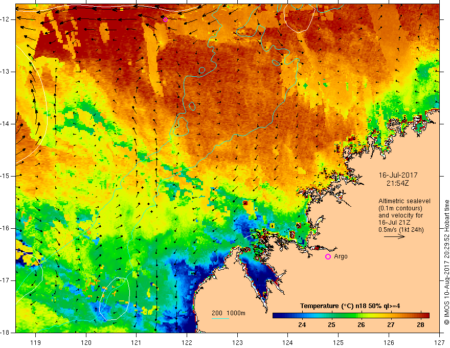Click the date text '16-Jul-2017'
Screen dimensions: 450x348
click(x=398, y=175)
